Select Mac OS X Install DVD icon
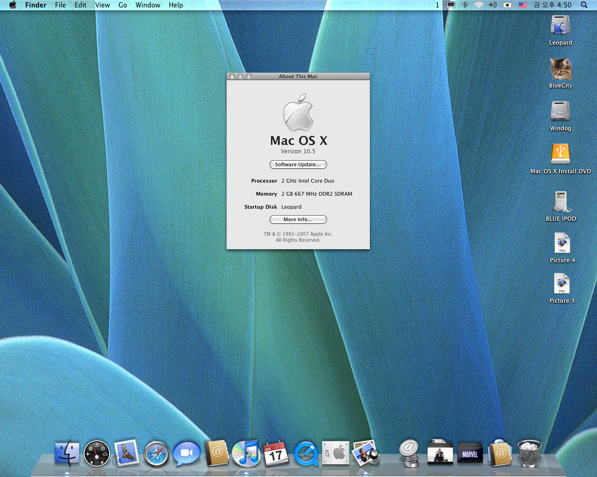The image size is (597, 477). click(561, 159)
